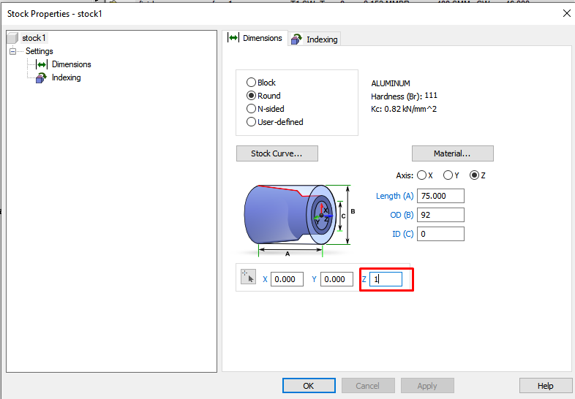575x399 pixels.
Task: Choose the Round stock shape
Action: point(251,96)
